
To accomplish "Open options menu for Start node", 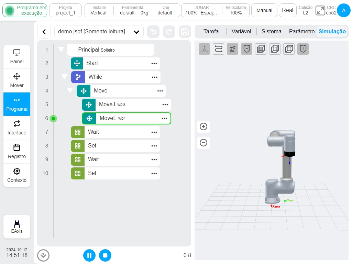I will (x=154, y=64).
